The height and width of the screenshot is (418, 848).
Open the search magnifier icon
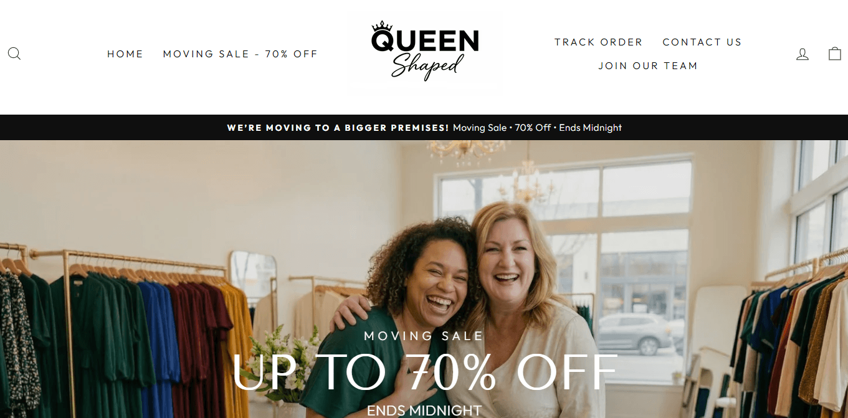[x=14, y=54]
